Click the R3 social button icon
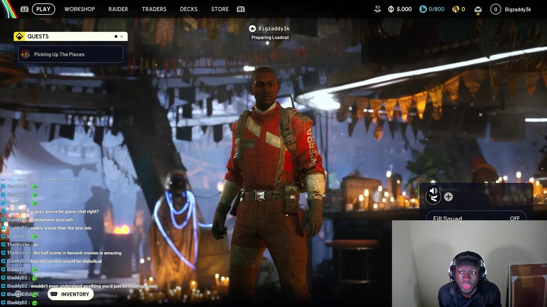The height and width of the screenshot is (307, 547). pyautogui.click(x=377, y=9)
